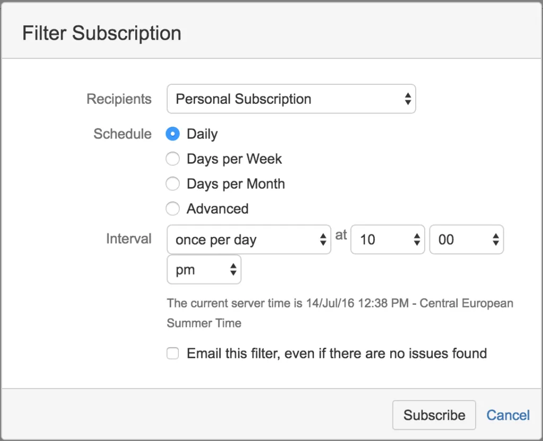Select the Days per Month schedule option
The height and width of the screenshot is (441, 543).
172,183
